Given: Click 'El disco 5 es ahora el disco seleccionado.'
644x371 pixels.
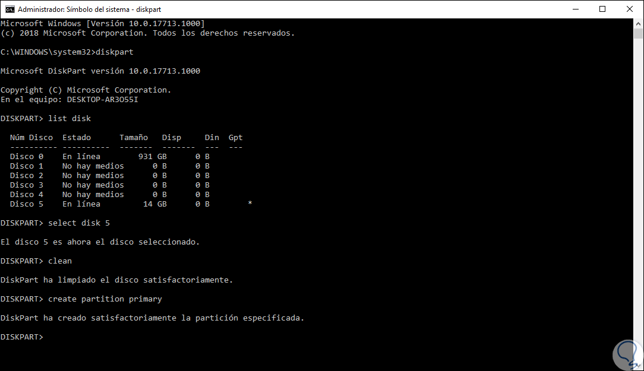Looking at the screenshot, I should 100,242.
